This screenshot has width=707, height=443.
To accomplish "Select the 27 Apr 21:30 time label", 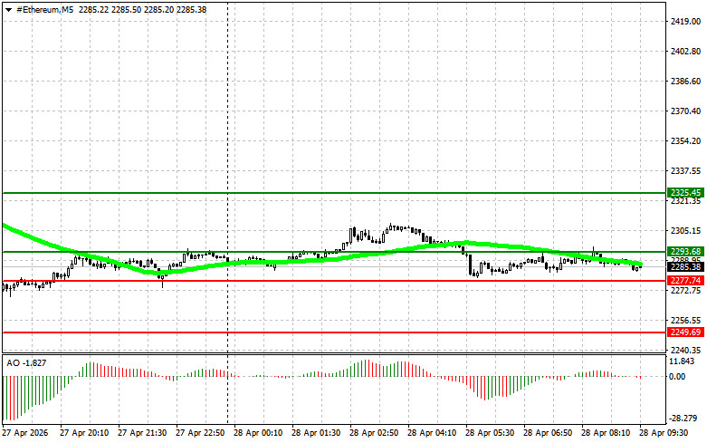I will pos(142,433).
